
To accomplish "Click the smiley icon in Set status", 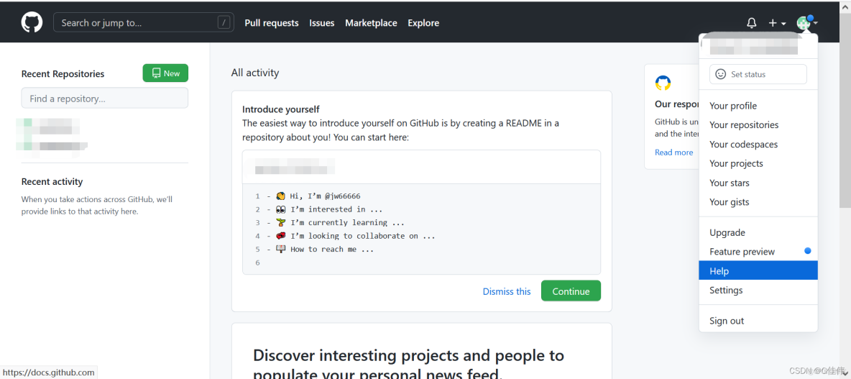I will pyautogui.click(x=721, y=74).
